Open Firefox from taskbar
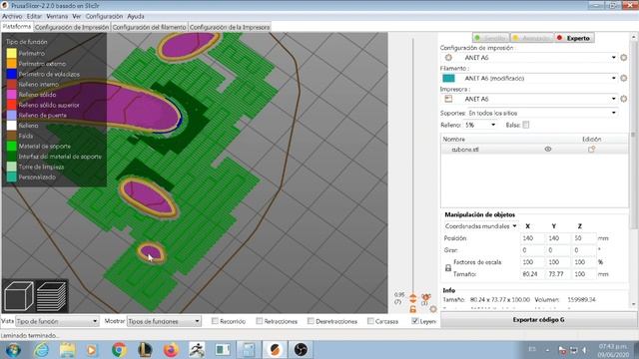639x359 pixels. click(x=171, y=350)
